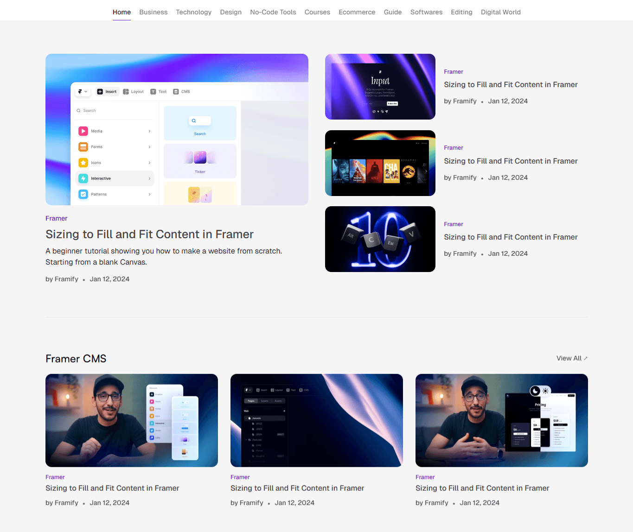Open the Courses navigation link
The height and width of the screenshot is (532, 633).
(317, 12)
